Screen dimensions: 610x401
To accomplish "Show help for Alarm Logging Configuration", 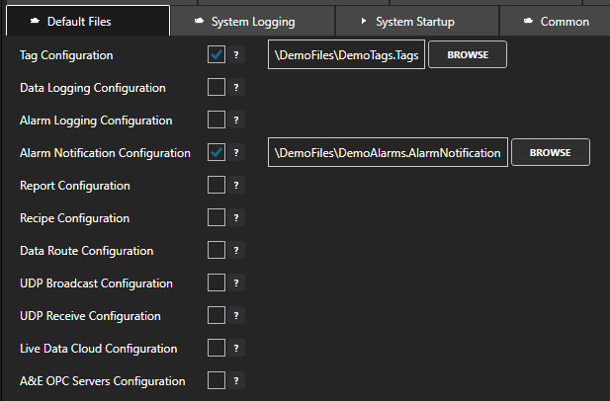I will [x=236, y=120].
